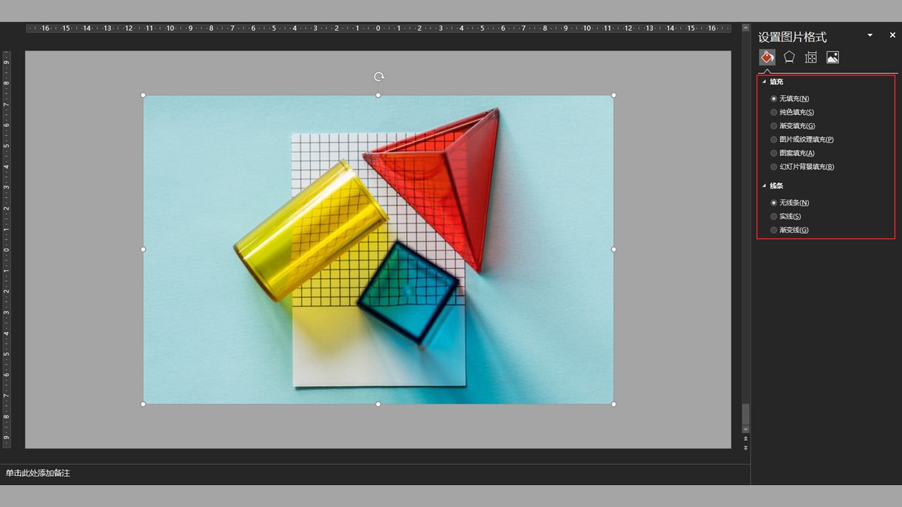Click the vertical scrollbar thumb of slide area
This screenshot has width=902, height=507.
(x=746, y=413)
